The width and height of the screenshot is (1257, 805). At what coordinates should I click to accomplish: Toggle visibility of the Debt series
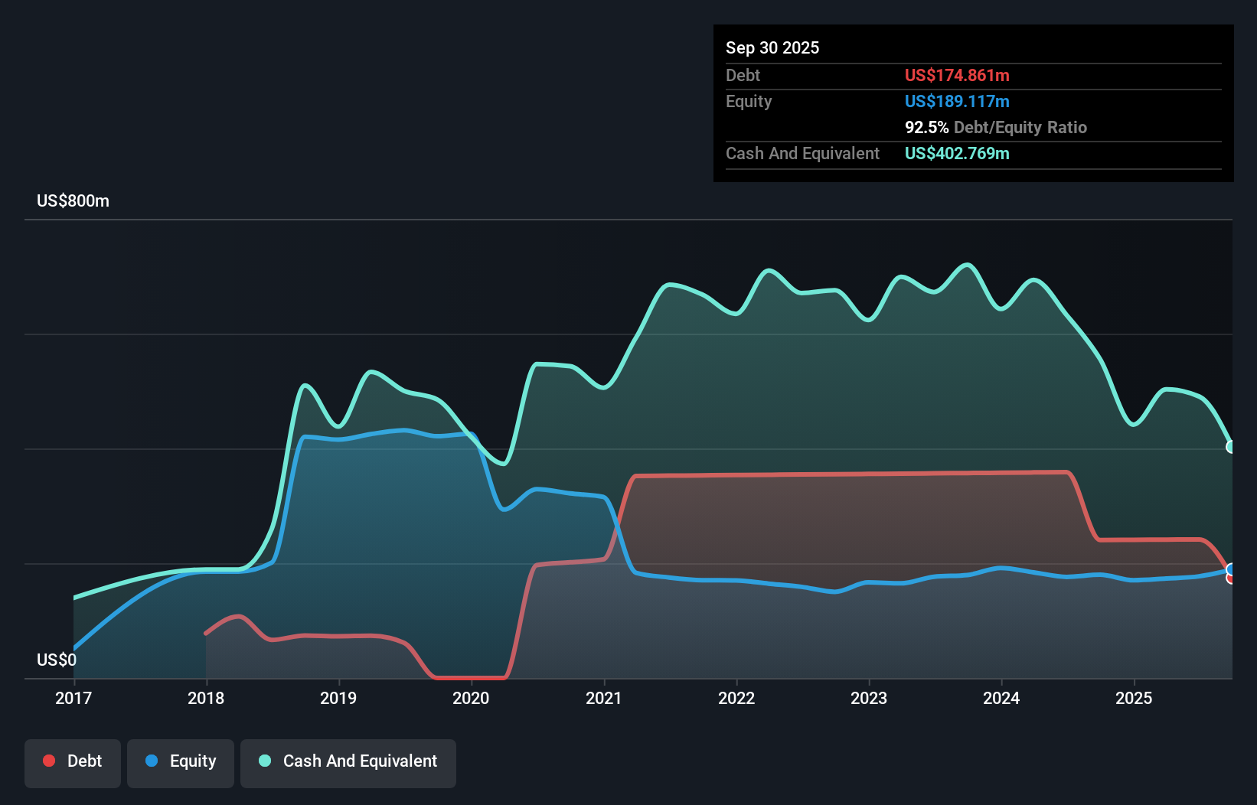[x=73, y=761]
